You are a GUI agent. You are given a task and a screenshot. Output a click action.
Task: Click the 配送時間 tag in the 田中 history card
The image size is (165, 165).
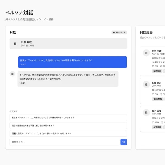tap(157, 71)
